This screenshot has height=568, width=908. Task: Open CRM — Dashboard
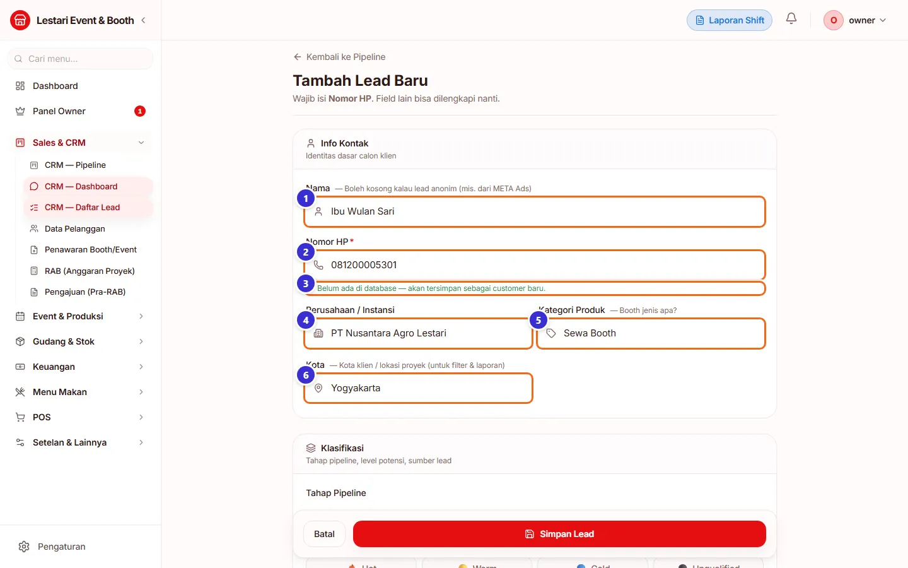tap(88, 186)
